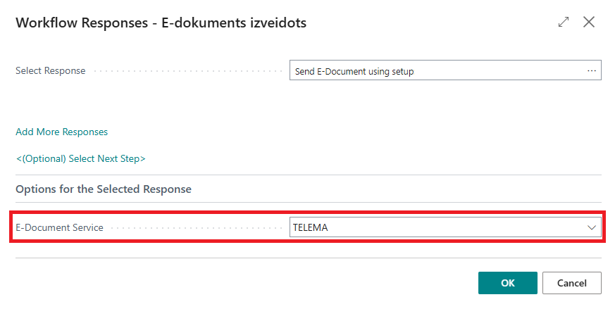The image size is (615, 309).
Task: Click the Add More Responses link
Action: (x=62, y=132)
